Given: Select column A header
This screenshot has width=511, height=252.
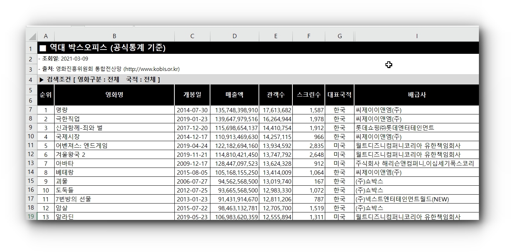Looking at the screenshot, I should pyautogui.click(x=46, y=36).
